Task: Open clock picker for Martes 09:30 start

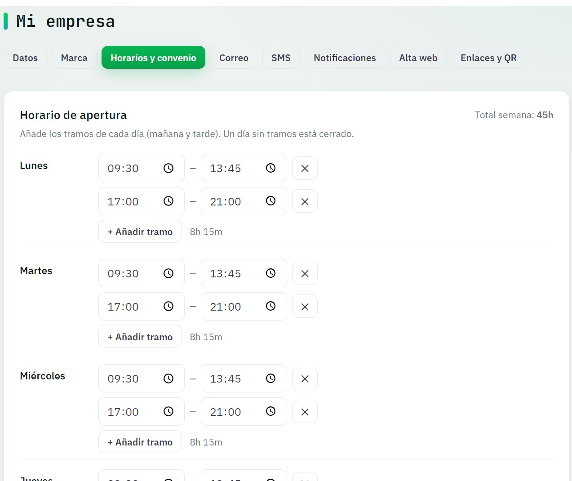Action: [168, 273]
